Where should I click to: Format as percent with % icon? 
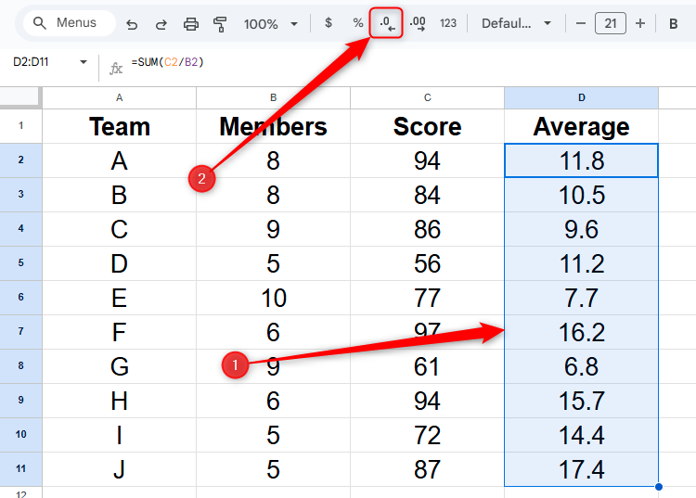pyautogui.click(x=357, y=23)
